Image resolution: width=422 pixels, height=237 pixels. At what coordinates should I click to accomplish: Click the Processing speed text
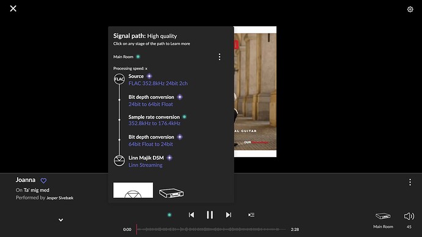[x=130, y=68]
